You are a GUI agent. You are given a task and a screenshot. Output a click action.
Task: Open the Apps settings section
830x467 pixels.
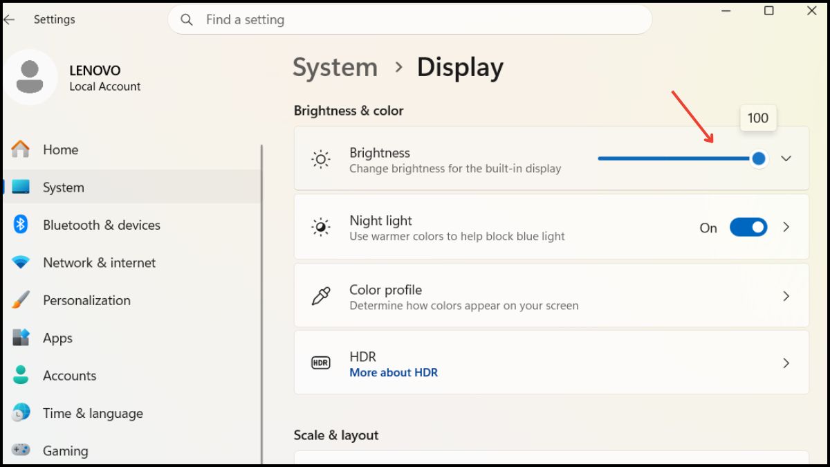132,338
